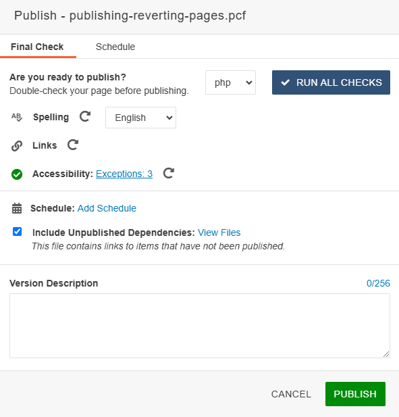The width and height of the screenshot is (399, 417).
Task: Click the Add Schedule link
Action: 107,208
